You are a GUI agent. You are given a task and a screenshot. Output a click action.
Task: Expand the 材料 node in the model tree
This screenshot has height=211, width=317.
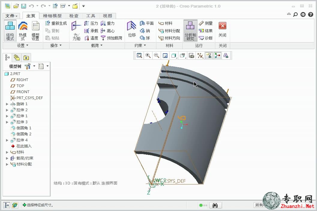(7, 152)
